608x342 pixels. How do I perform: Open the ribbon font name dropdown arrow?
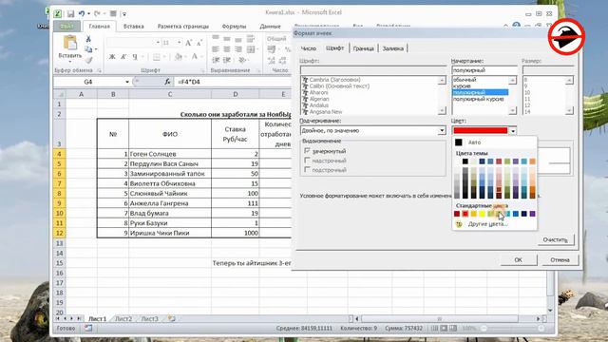click(158, 42)
